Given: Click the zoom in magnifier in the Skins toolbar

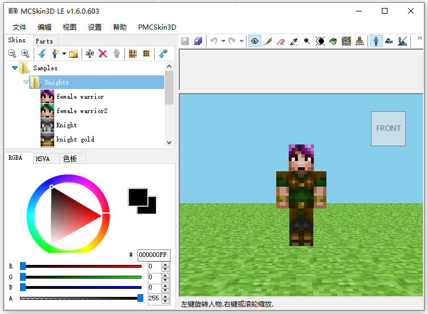Looking at the screenshot, I should pyautogui.click(x=25, y=54).
